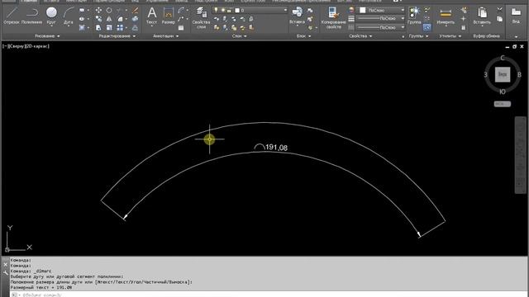Activate the Explode tool

tap(135, 19)
